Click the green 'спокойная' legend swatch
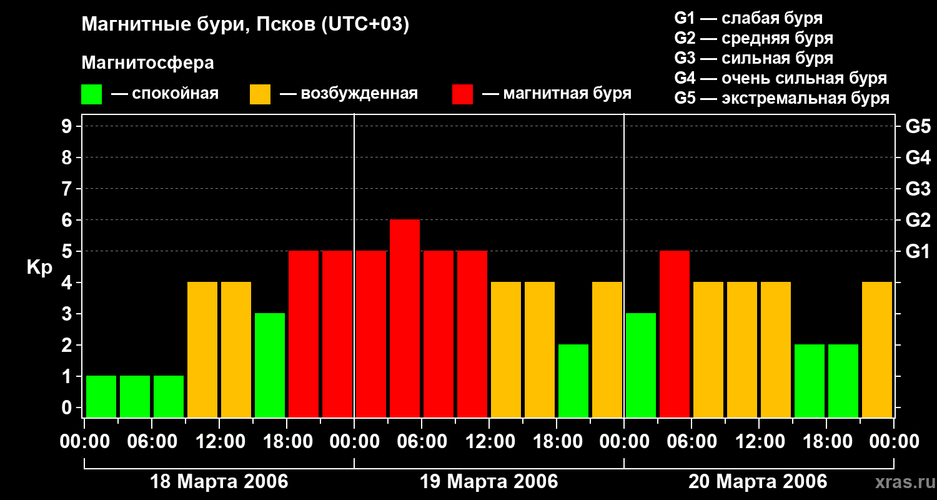This screenshot has height=500, width=937. 91,94
